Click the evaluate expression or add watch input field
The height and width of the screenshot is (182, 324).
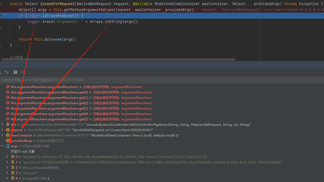click(162, 80)
